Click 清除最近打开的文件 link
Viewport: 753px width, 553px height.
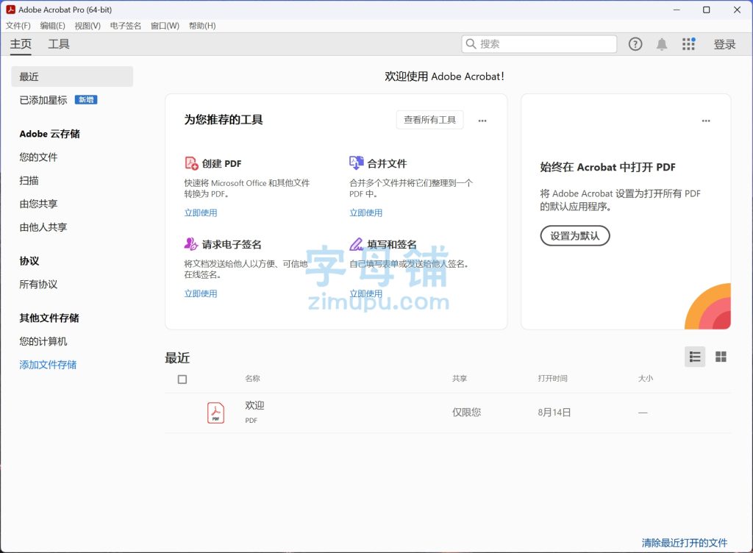685,543
